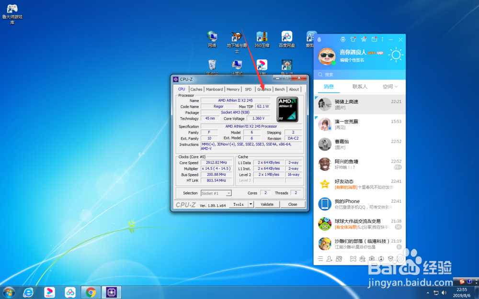Click the weather sun icon on QQ panel
Viewport: 479px width, 299px height.
coord(396,55)
